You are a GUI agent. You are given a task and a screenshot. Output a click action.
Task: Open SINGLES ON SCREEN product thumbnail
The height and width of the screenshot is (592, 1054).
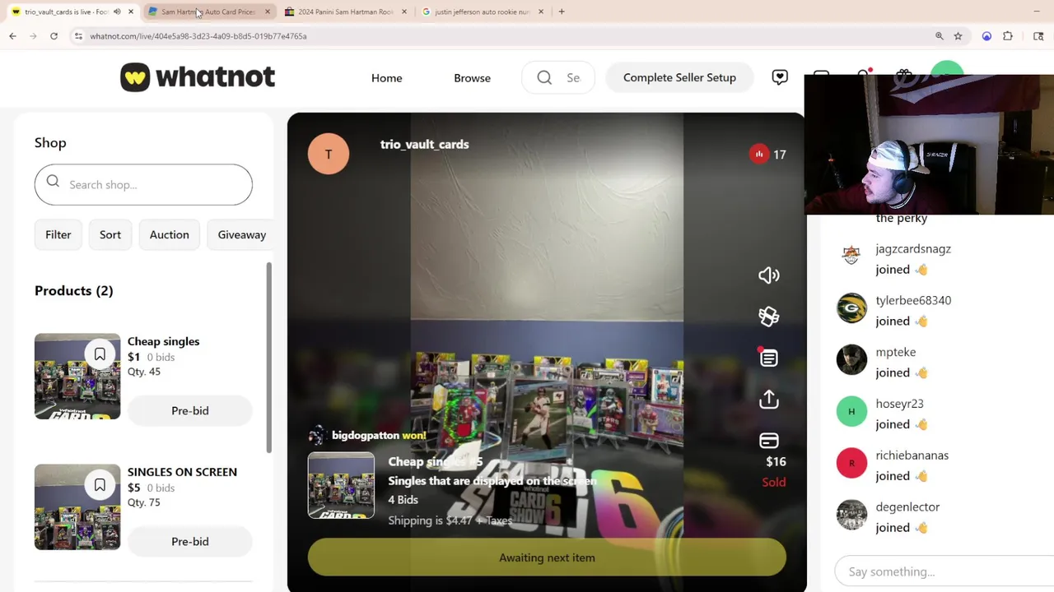(77, 507)
